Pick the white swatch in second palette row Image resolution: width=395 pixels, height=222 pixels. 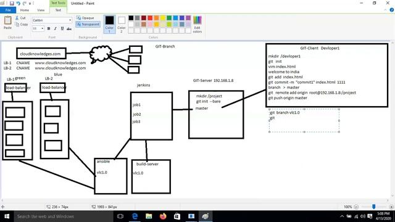point(131,24)
